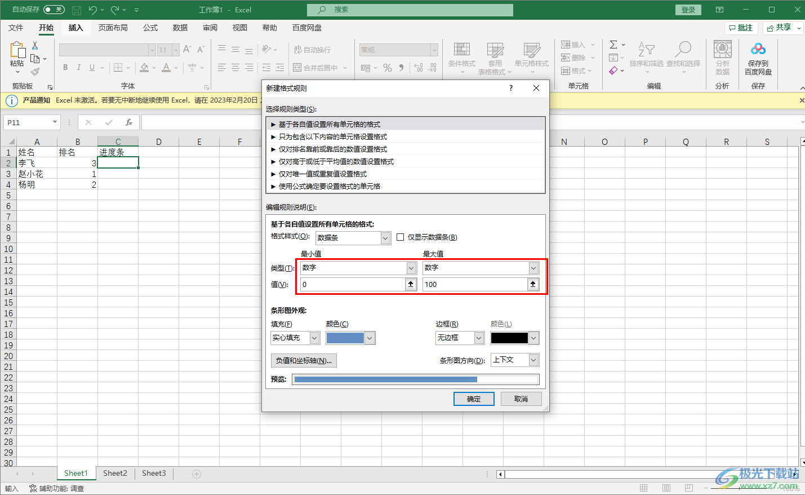Click the Insert Function fx icon
Image resolution: width=805 pixels, height=495 pixels.
pyautogui.click(x=129, y=122)
